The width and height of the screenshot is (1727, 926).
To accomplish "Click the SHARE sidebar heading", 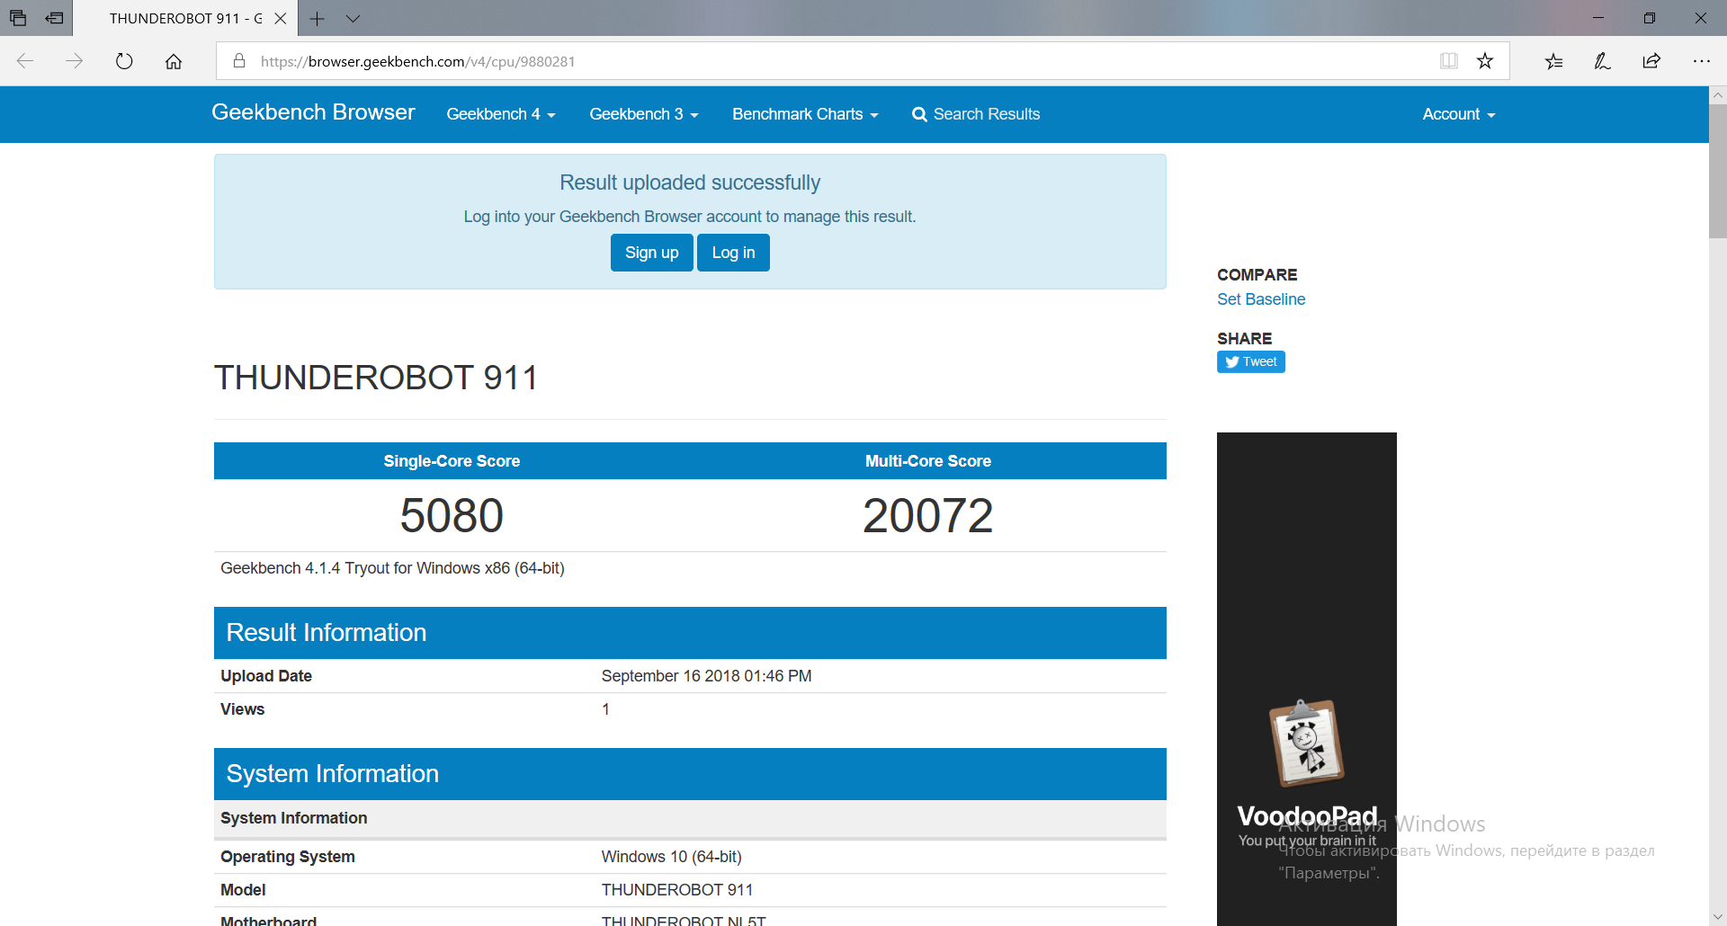I will click(1244, 339).
